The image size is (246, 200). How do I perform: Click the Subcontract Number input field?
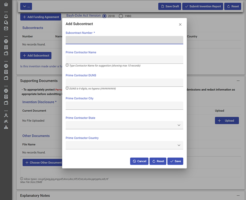[x=124, y=40]
